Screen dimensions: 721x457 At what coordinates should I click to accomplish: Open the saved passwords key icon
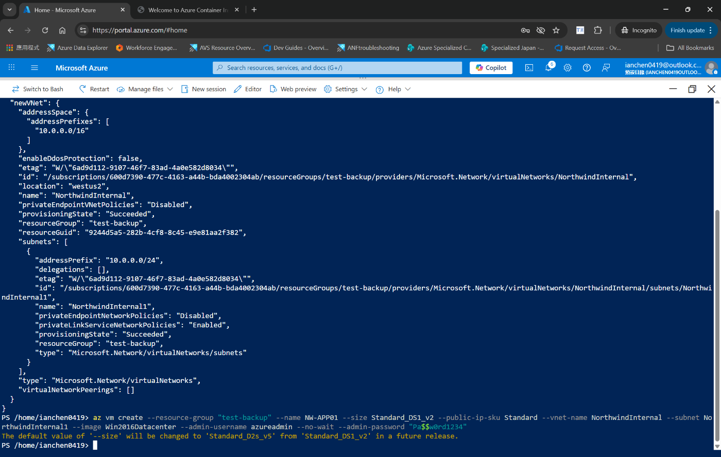(x=525, y=30)
